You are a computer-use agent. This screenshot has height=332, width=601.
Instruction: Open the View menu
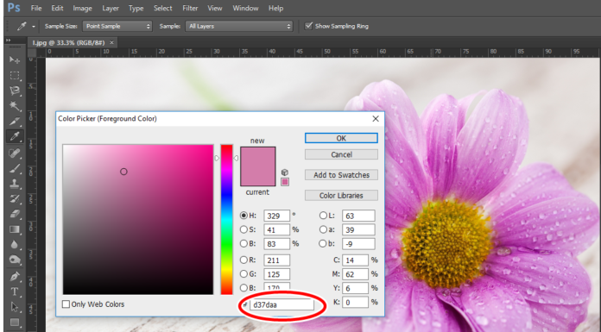tap(215, 8)
